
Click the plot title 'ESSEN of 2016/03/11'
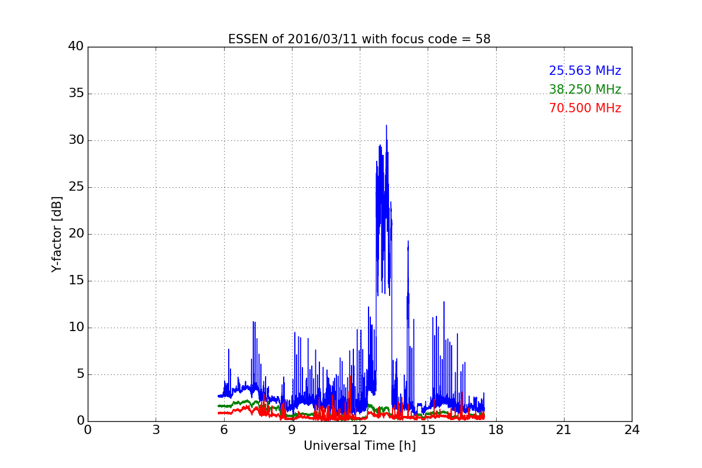pos(359,39)
